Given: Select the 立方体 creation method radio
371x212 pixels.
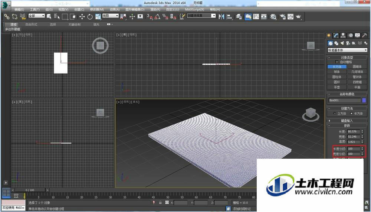Looking at the screenshot, I should tap(335, 114).
